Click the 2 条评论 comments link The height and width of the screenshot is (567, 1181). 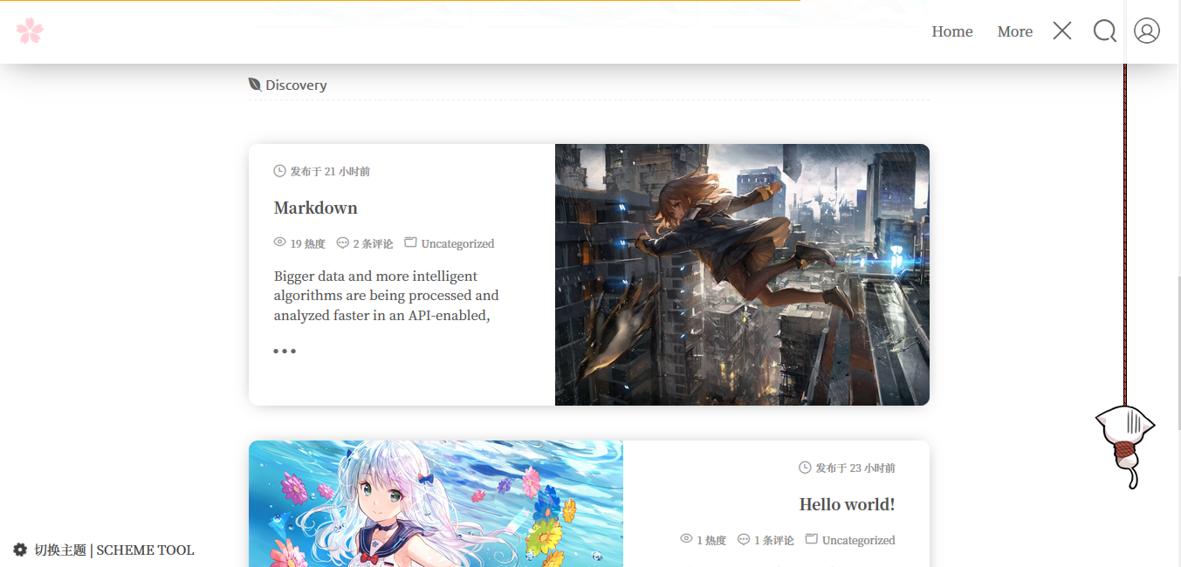click(372, 243)
